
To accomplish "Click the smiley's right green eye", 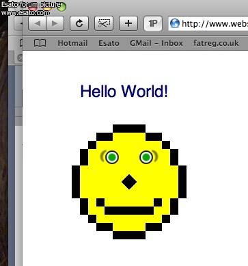I will click(x=146, y=157).
